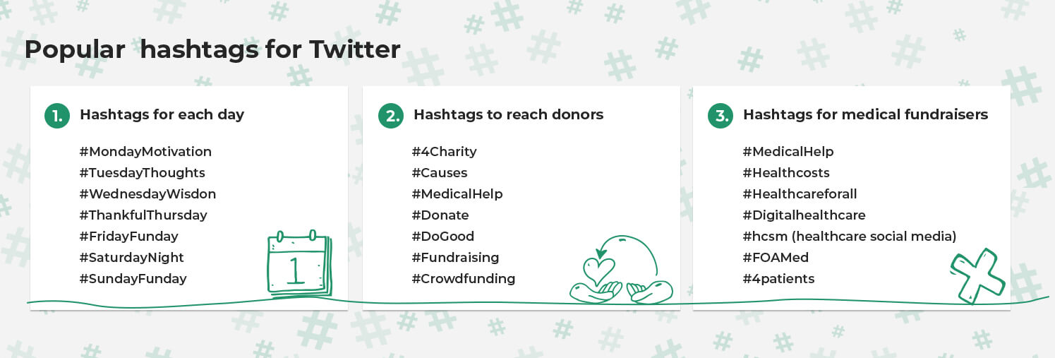Select the #Donate hashtag
1055x358 pixels.
(x=440, y=215)
